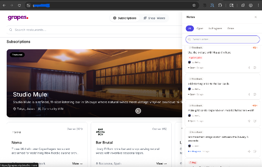The image size is (262, 167).
Task: Mark first note about Mia picture done
Action: (x=255, y=67)
